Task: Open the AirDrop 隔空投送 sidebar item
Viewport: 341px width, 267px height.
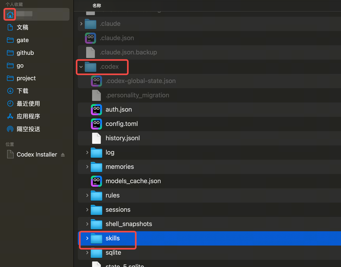Action: 28,129
